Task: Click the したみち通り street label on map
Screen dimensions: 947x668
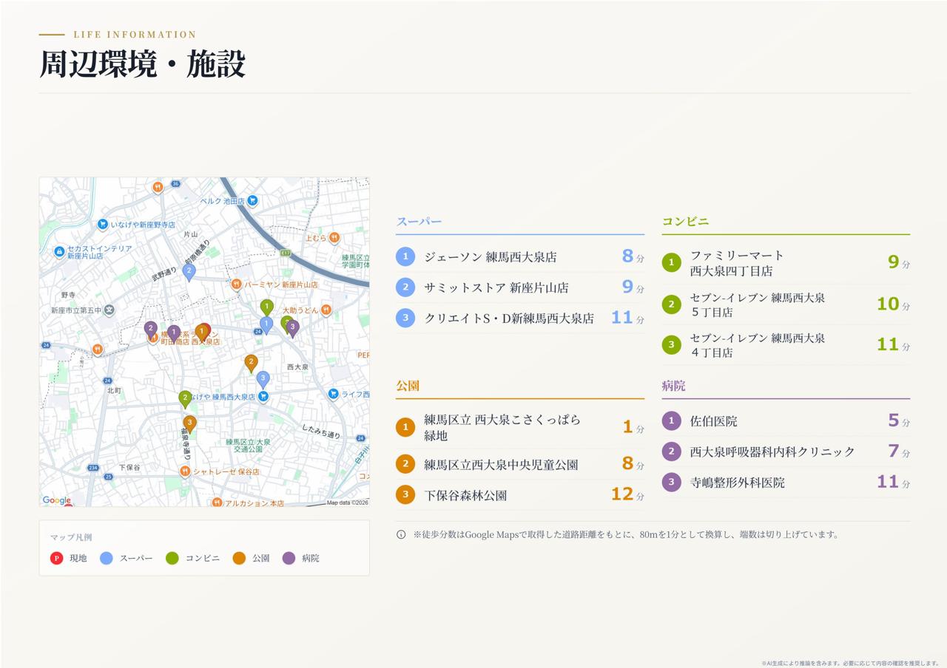Action: pyautogui.click(x=321, y=431)
